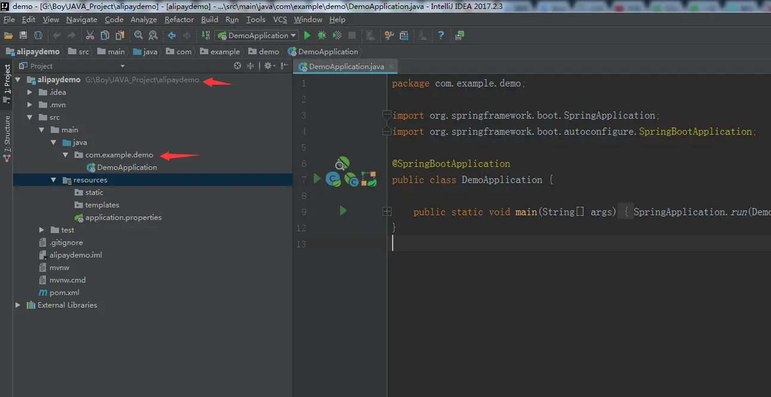Click Collapse All icon in Project panel
This screenshot has width=771, height=397.
251,66
